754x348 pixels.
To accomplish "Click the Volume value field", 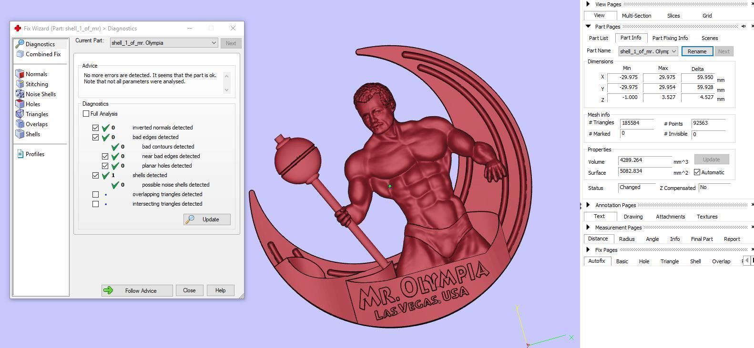I will tap(644, 161).
